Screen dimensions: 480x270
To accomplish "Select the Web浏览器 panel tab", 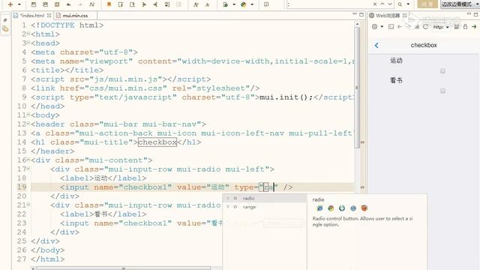I will (388, 15).
